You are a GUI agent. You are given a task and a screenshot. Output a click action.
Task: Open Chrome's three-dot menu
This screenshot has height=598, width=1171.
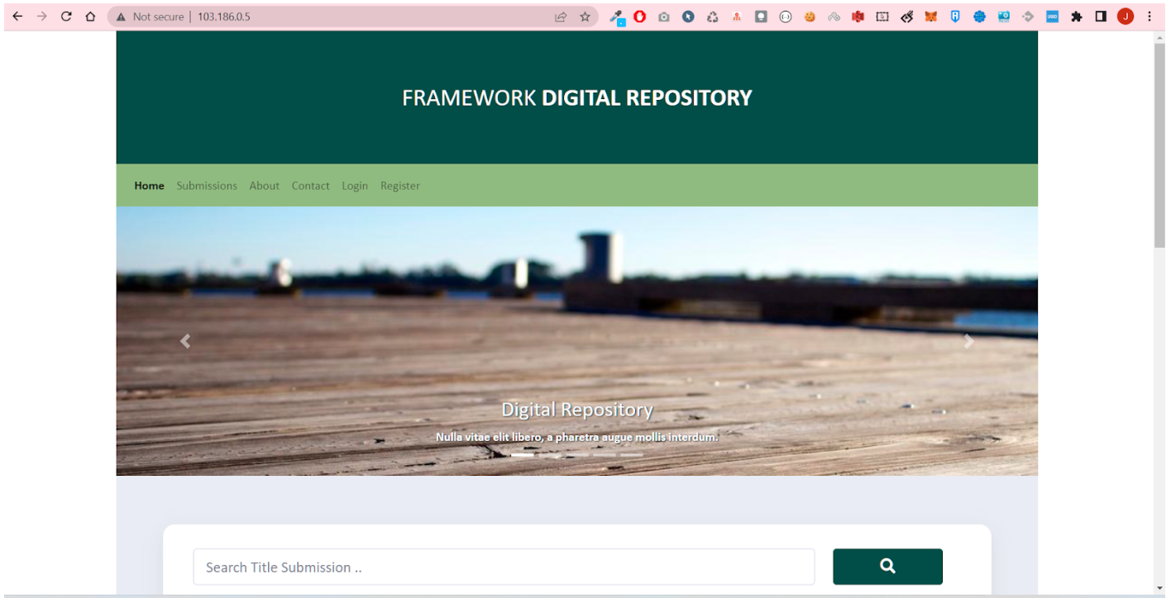tap(1149, 17)
